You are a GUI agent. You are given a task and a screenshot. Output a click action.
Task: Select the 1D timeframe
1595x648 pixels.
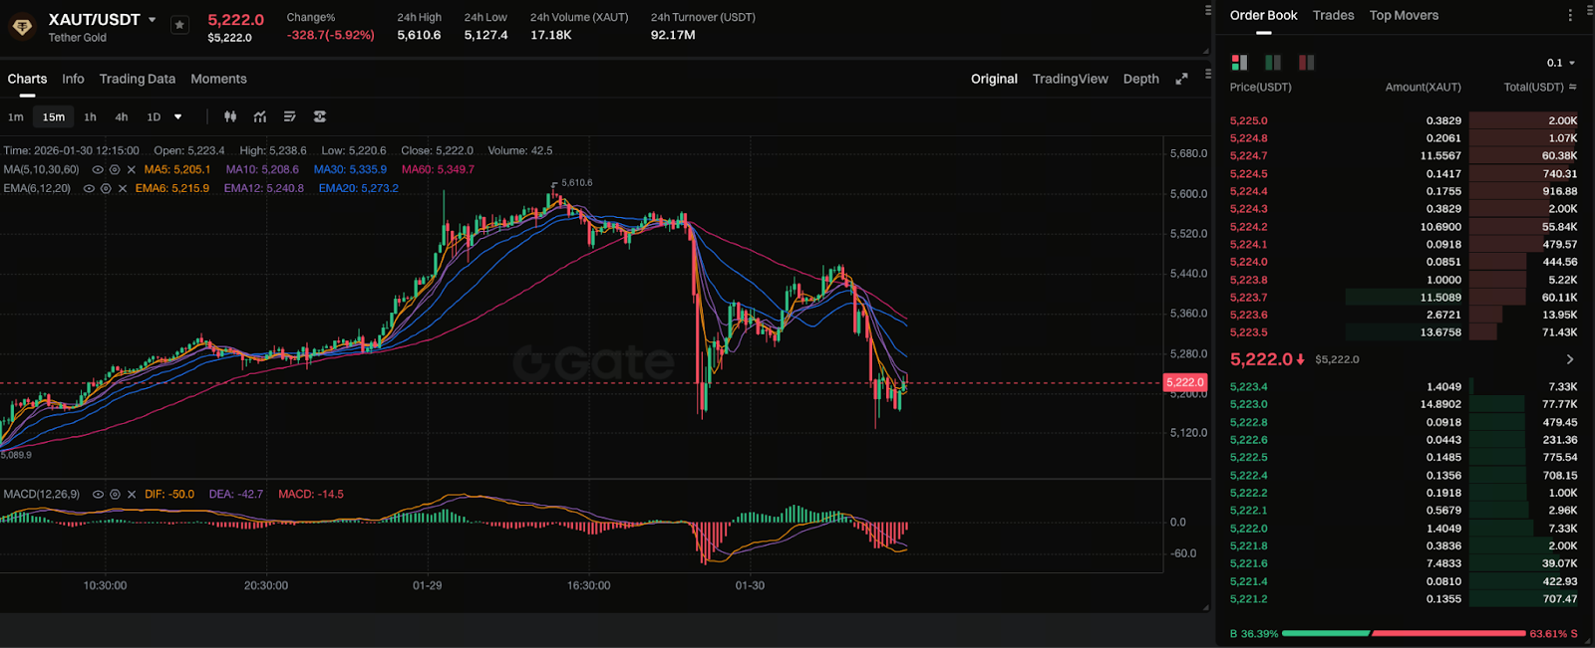click(x=154, y=116)
